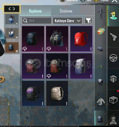119x127 pixels.
Task: Open the white jacket clothing category
Action: click(x=101, y=102)
